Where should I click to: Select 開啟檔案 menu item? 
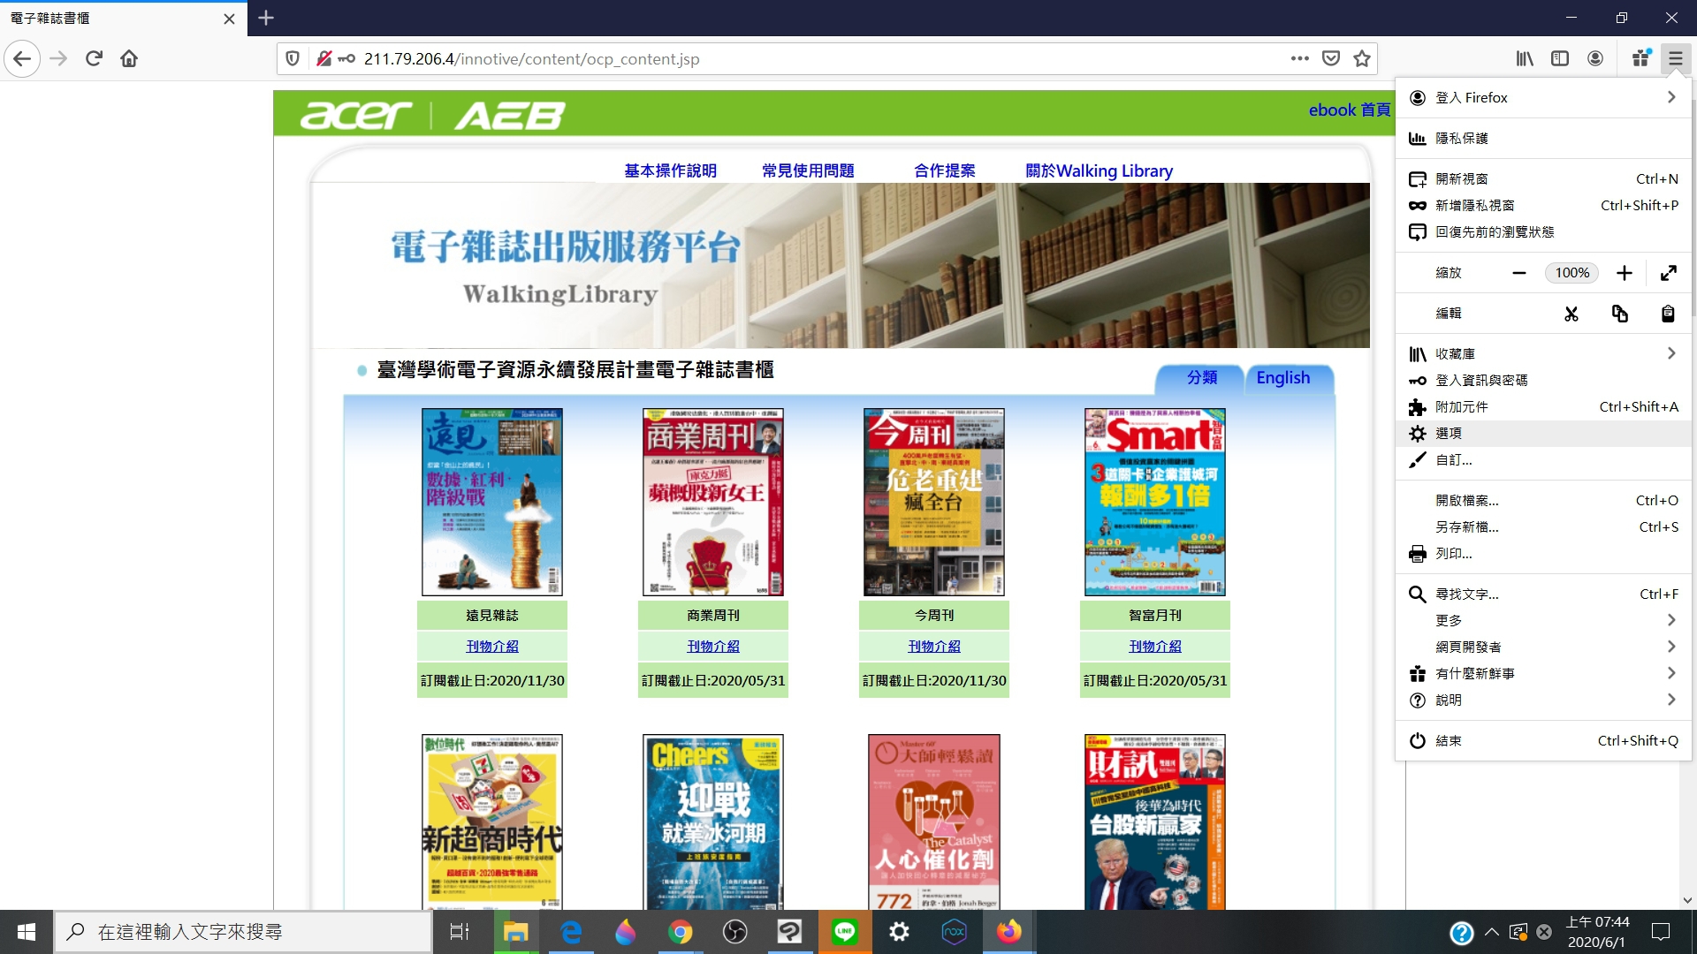tap(1543, 501)
